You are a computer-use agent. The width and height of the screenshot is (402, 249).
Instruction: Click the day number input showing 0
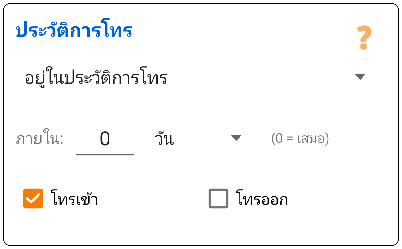point(105,138)
